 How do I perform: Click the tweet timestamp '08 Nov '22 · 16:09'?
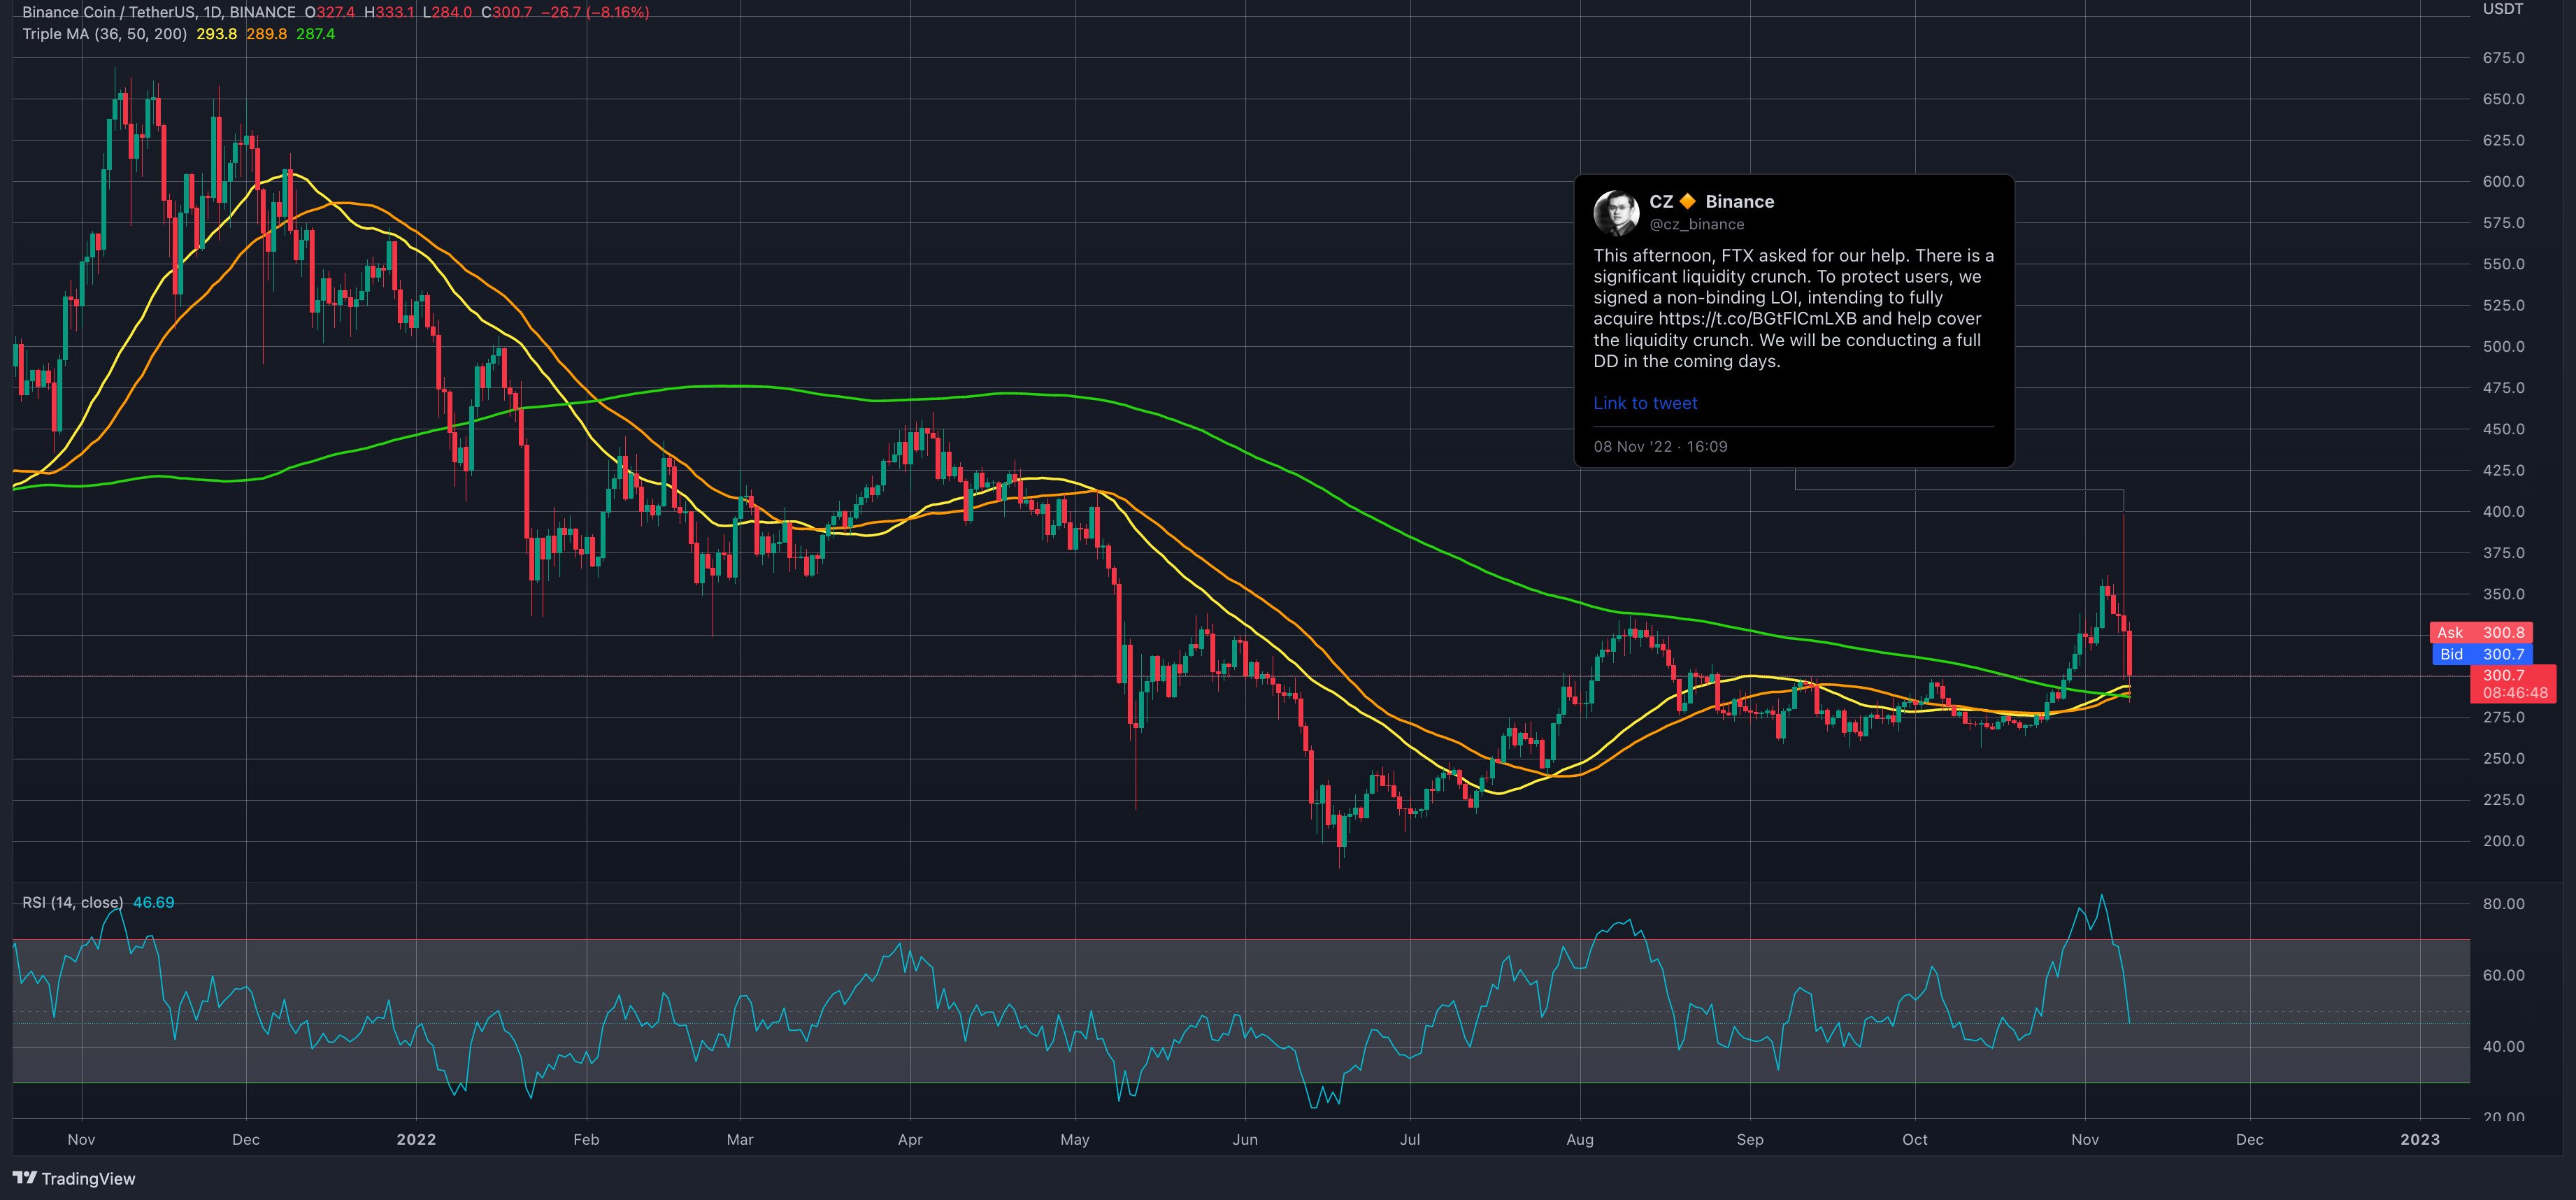[1660, 446]
